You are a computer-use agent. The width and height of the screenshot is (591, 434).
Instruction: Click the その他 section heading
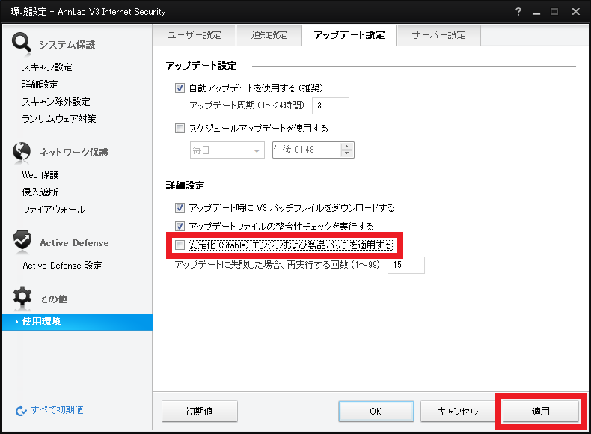[54, 299]
